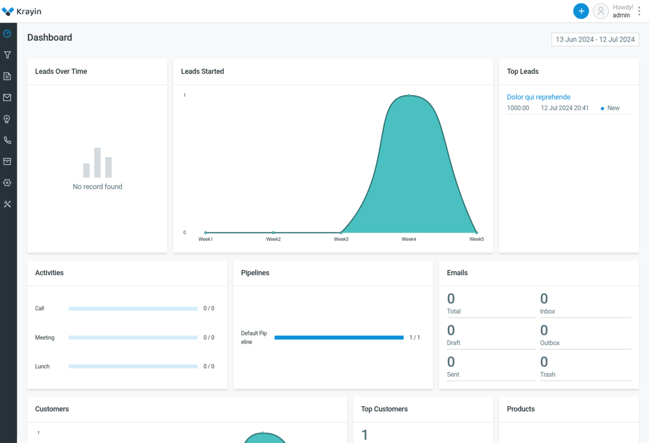Open the Dolor qui reprehende lead
This screenshot has width=649, height=443.
pos(538,97)
